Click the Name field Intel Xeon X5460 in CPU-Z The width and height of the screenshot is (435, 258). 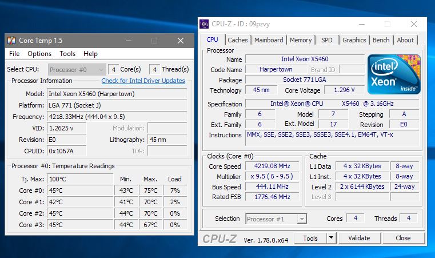(305, 59)
